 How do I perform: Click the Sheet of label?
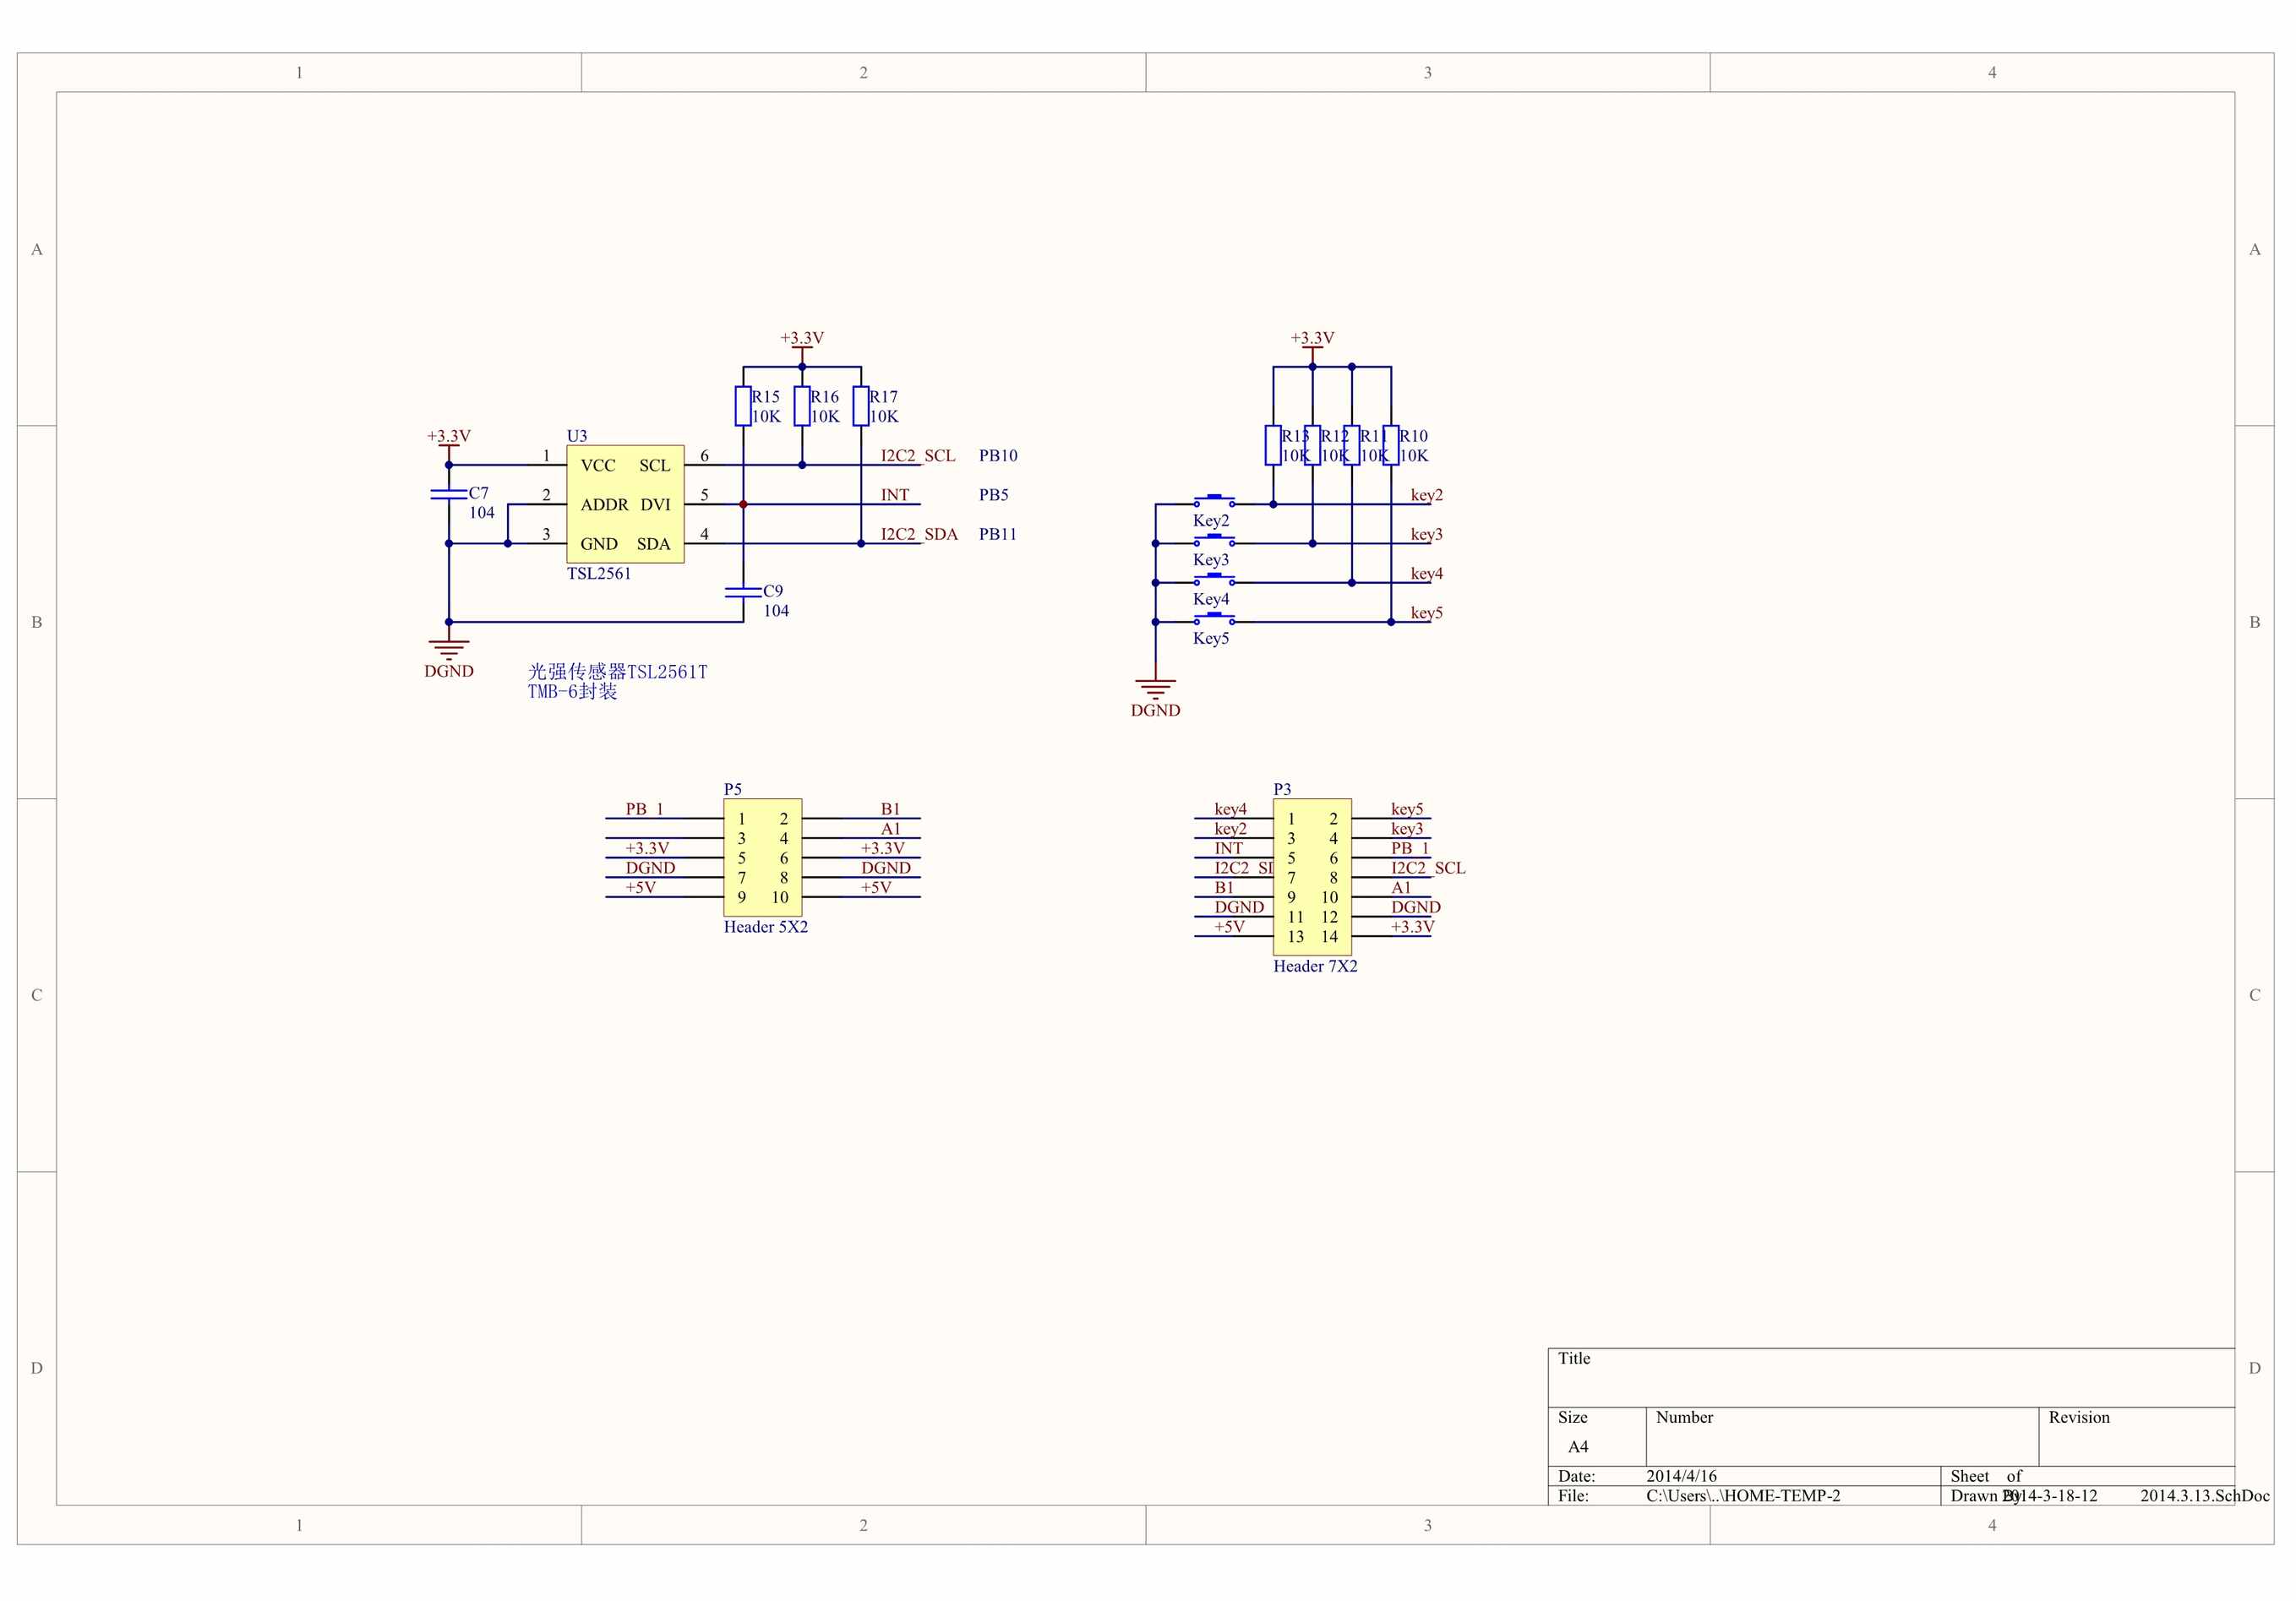tap(1986, 1476)
